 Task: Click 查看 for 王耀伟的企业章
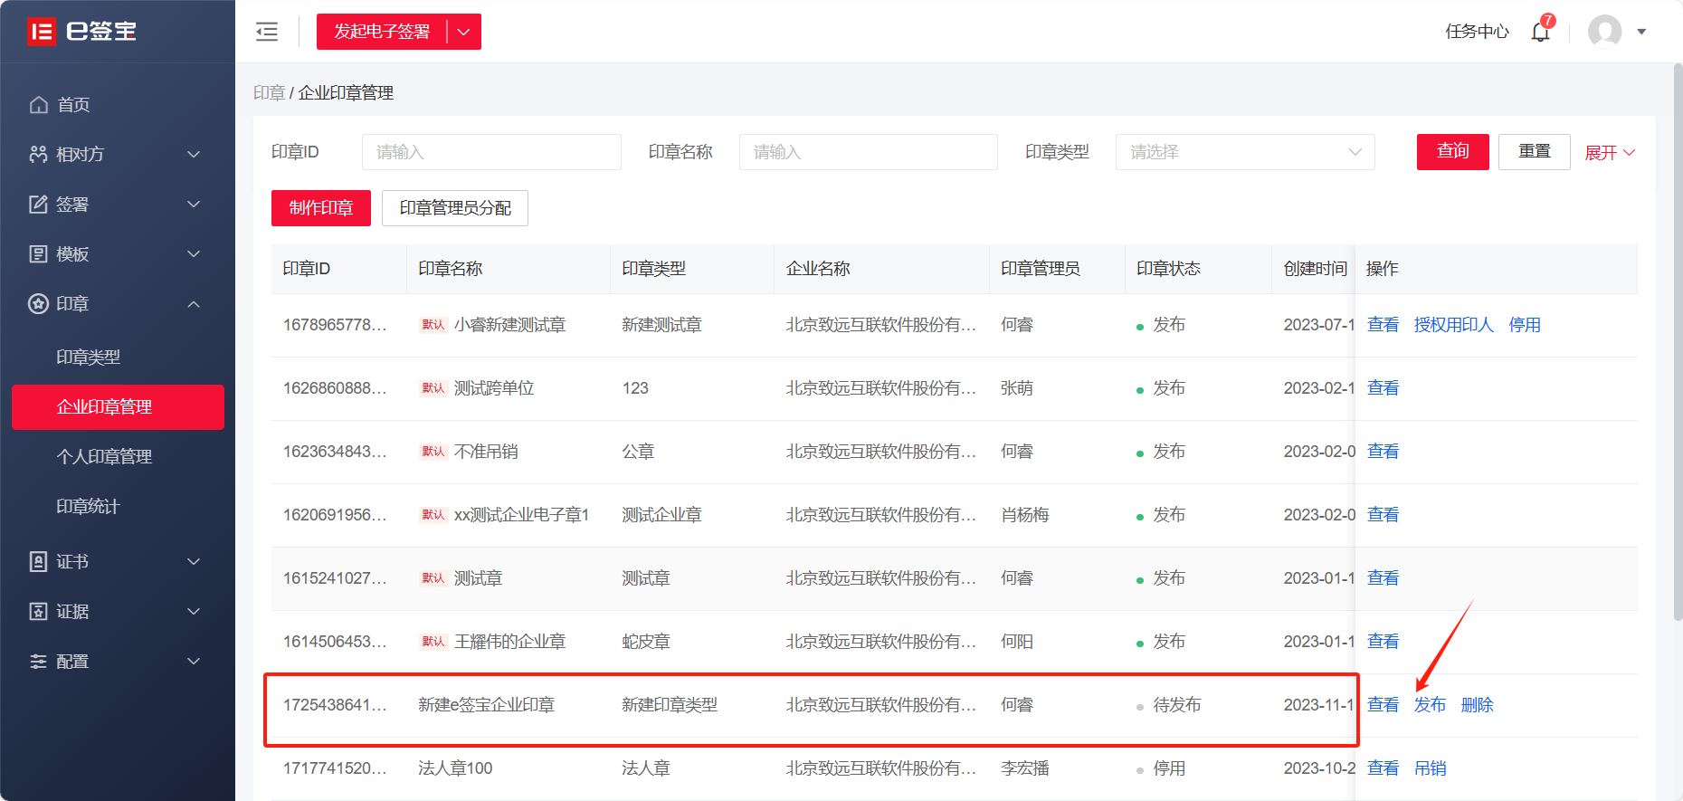coord(1383,642)
